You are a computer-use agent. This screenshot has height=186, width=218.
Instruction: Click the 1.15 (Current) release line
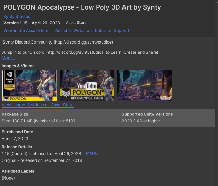tap(41, 154)
